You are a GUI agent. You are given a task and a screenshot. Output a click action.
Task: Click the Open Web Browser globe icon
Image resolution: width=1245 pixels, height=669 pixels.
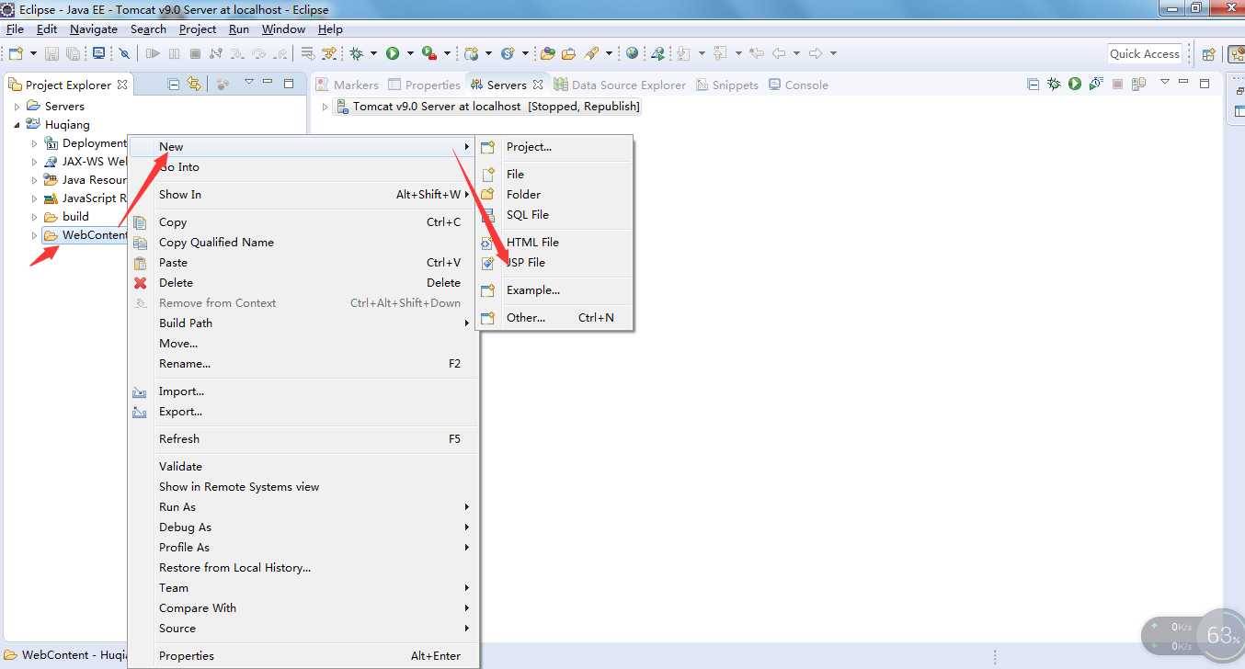point(632,53)
